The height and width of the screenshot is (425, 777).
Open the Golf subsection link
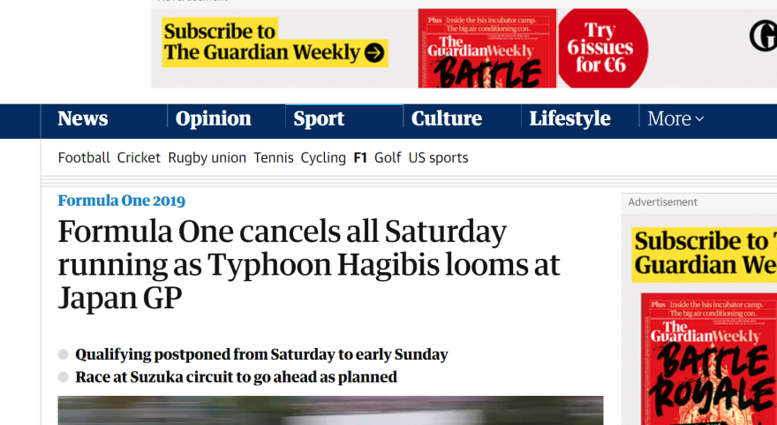388,157
